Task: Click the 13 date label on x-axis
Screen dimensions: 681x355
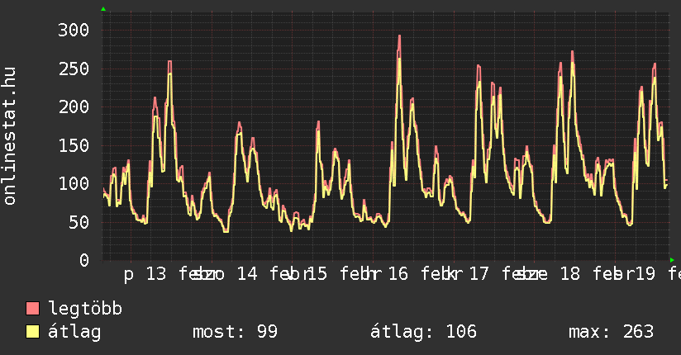Action: (x=155, y=274)
